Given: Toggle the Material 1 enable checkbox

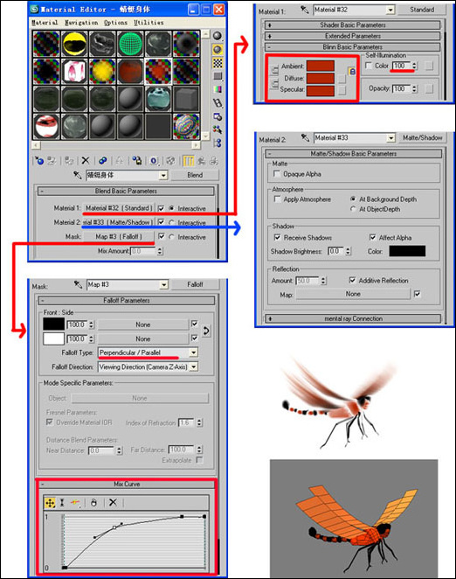Looking at the screenshot, I should [161, 208].
